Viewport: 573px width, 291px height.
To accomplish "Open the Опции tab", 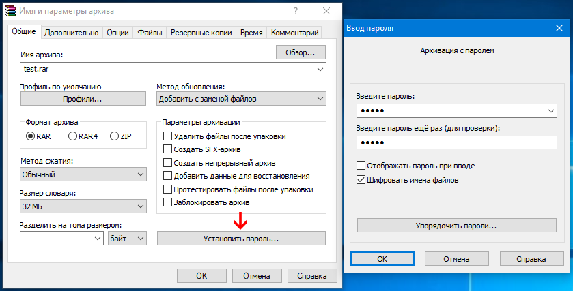I will tap(117, 33).
